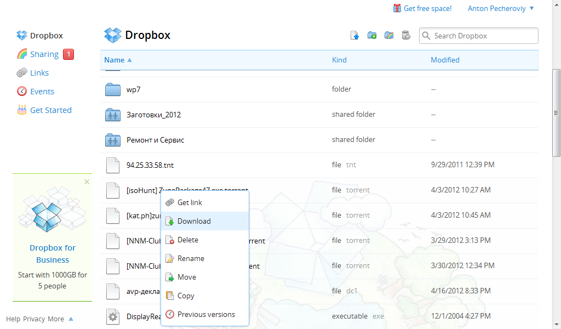Click the kind cell reading file tnt
Viewport: 561px width, 329px height.
pos(344,164)
